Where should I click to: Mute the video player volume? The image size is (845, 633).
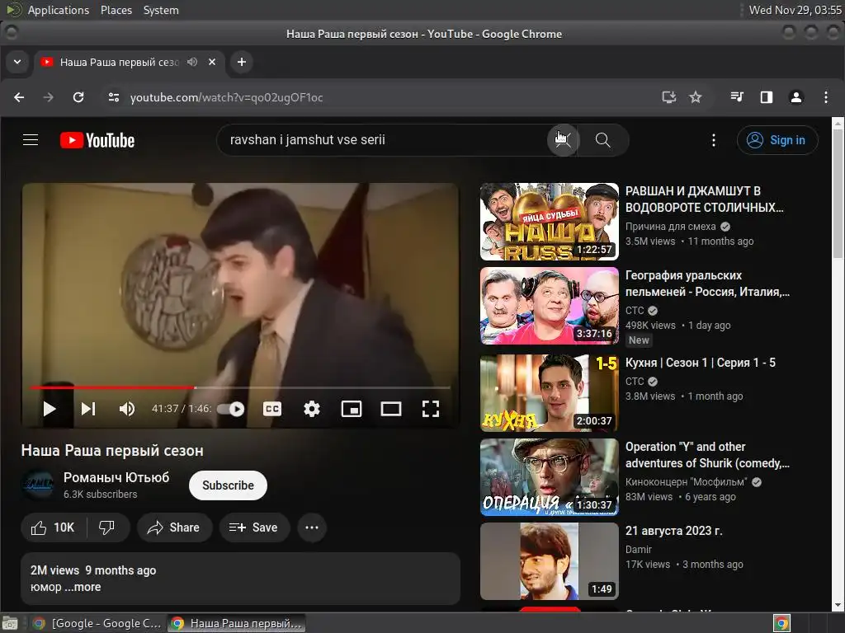pos(126,409)
